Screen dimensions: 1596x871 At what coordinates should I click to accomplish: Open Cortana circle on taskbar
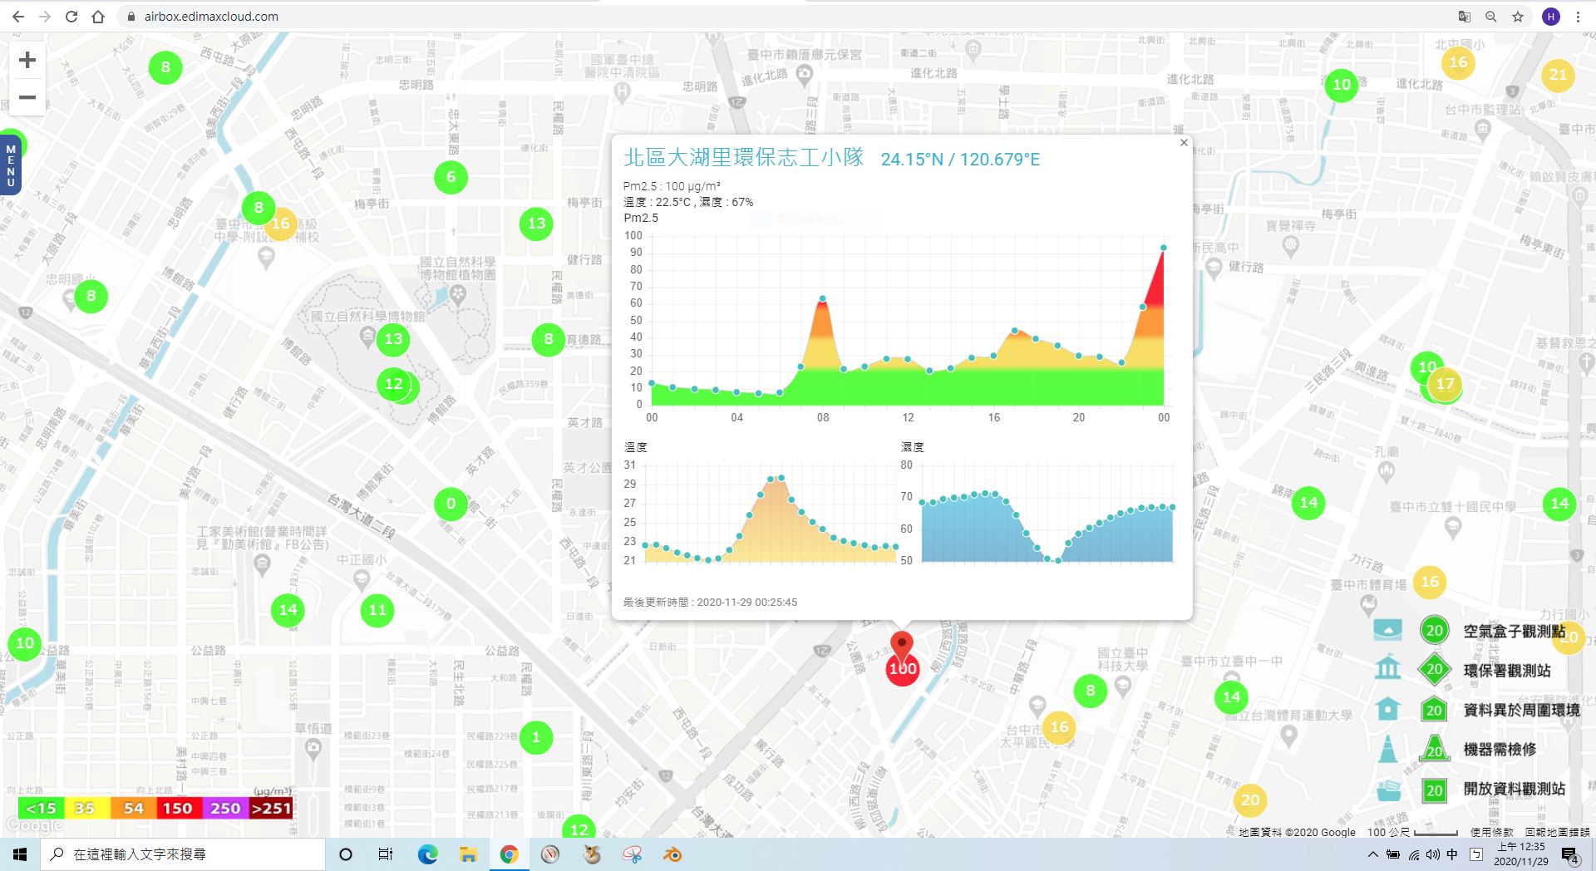346,854
